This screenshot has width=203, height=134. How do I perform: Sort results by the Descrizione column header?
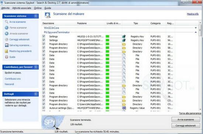[x=48, y=23]
